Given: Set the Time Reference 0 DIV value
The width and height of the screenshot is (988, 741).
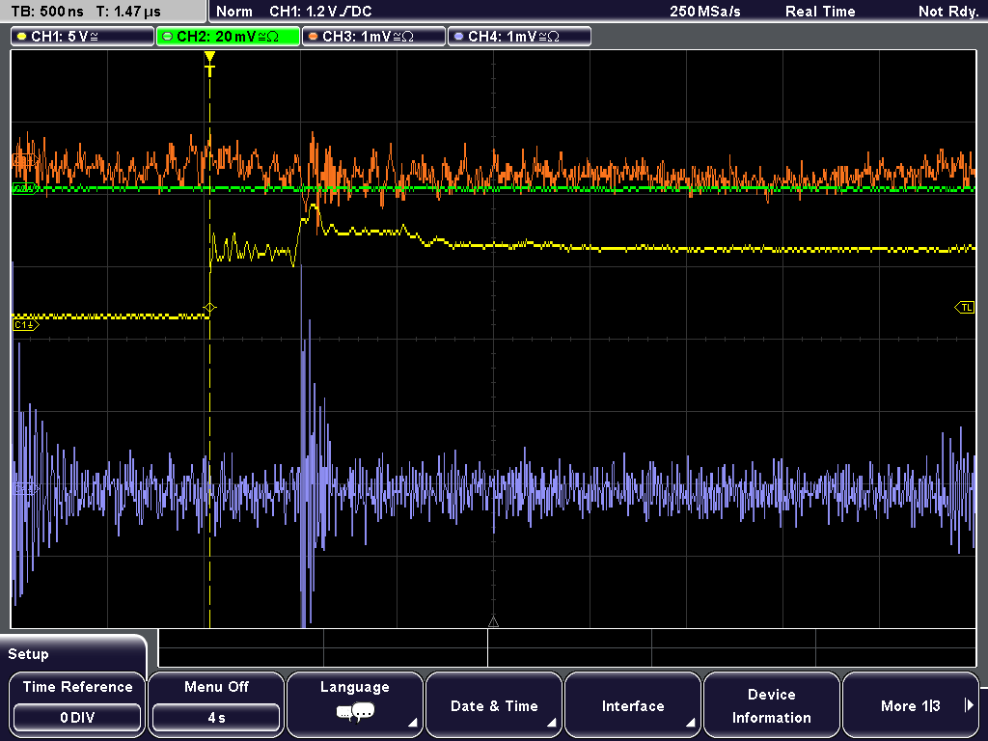Looking at the screenshot, I should click(x=77, y=718).
